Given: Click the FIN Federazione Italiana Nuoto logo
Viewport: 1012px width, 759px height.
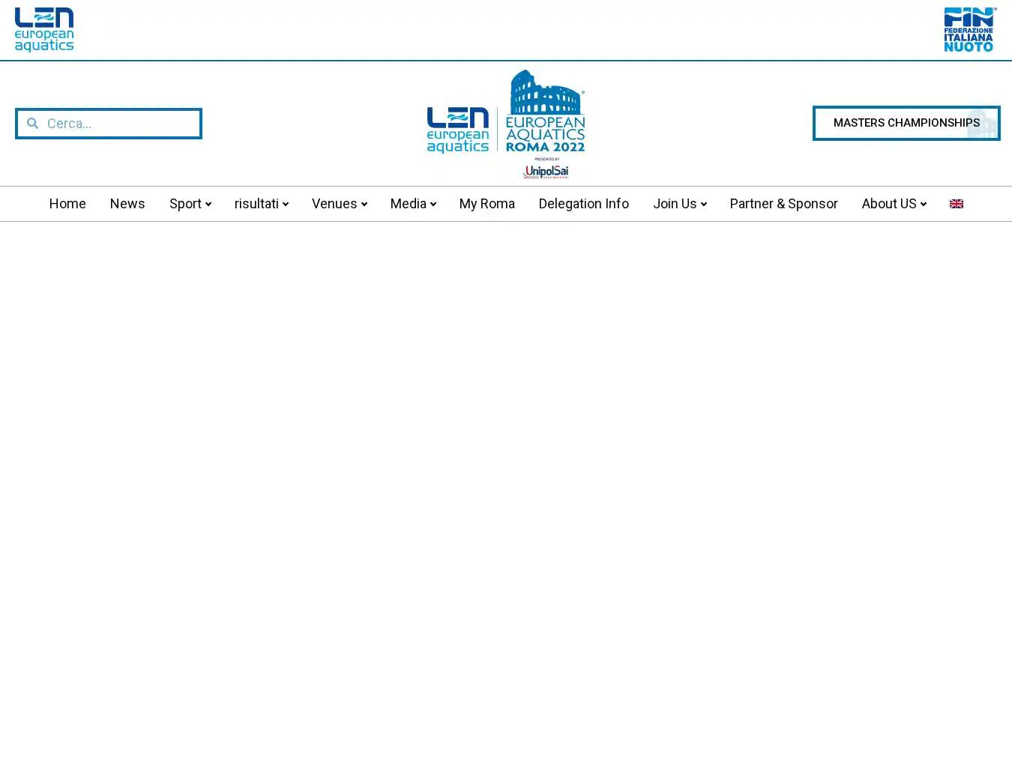Looking at the screenshot, I should click(x=969, y=29).
